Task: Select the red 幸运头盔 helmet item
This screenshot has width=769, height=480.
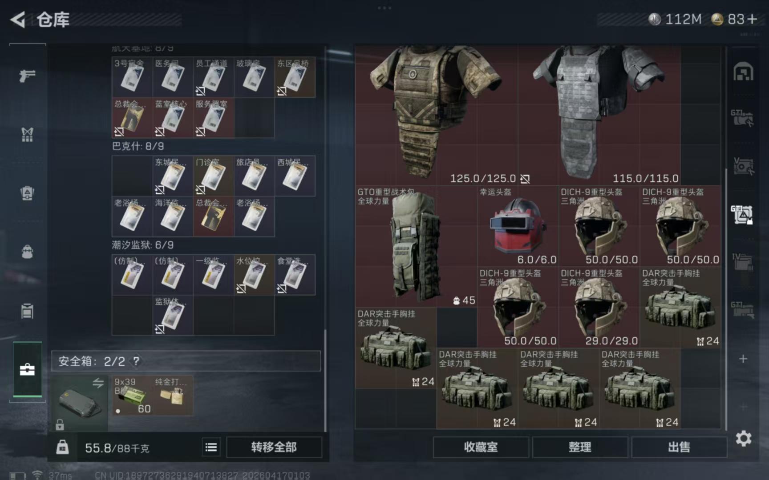Action: tap(518, 226)
